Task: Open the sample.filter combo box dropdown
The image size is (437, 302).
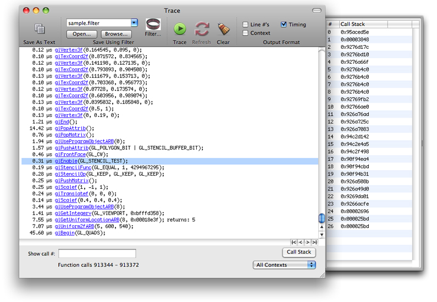Action: 134,23
